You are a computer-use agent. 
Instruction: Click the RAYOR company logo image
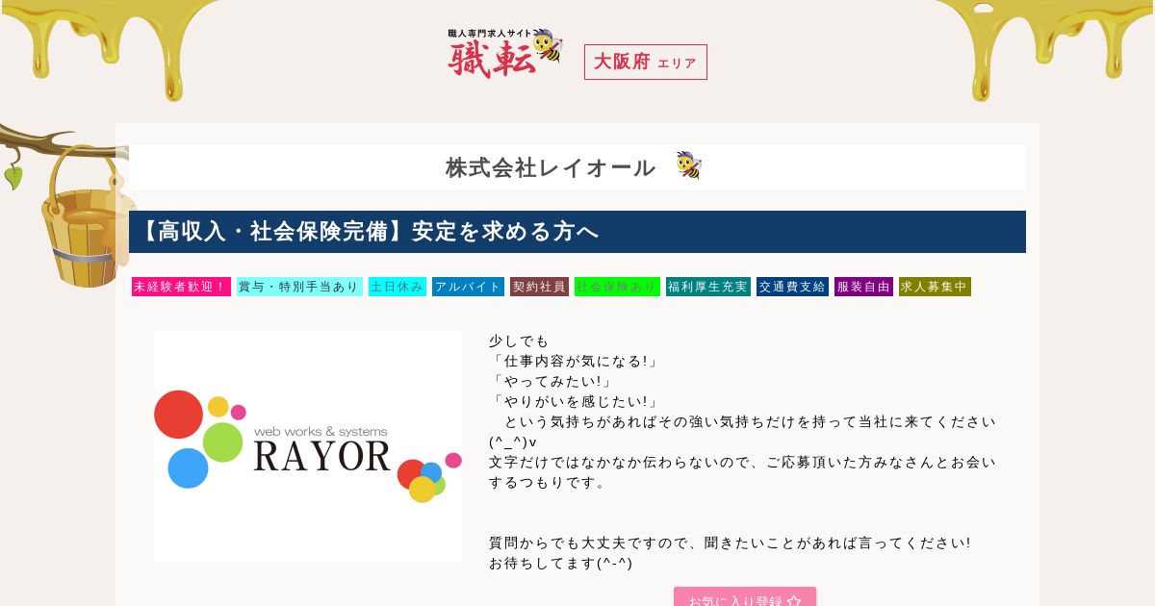308,446
